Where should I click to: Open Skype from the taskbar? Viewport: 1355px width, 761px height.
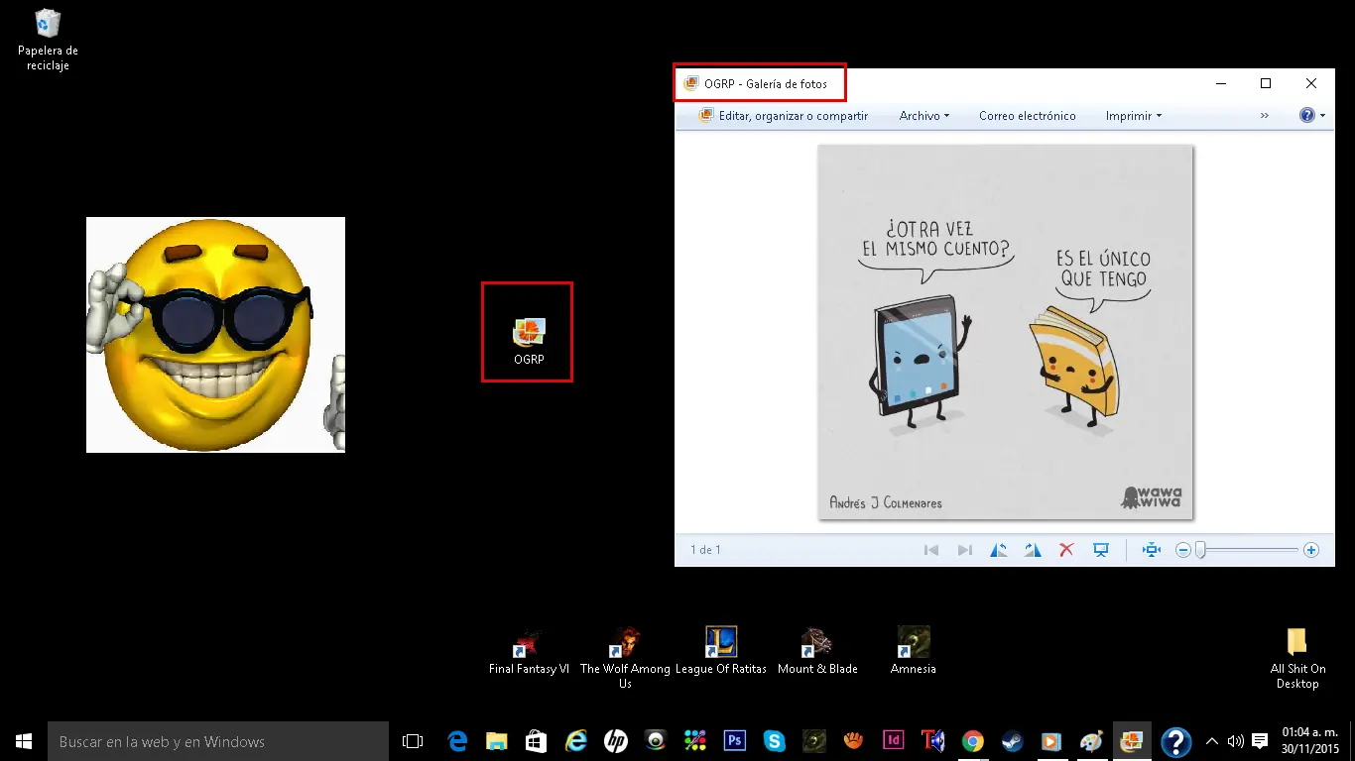tap(775, 741)
